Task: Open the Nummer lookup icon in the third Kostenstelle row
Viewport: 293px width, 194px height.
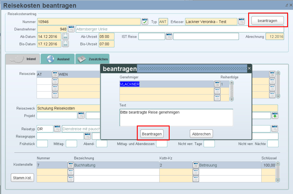Action: 71,179
